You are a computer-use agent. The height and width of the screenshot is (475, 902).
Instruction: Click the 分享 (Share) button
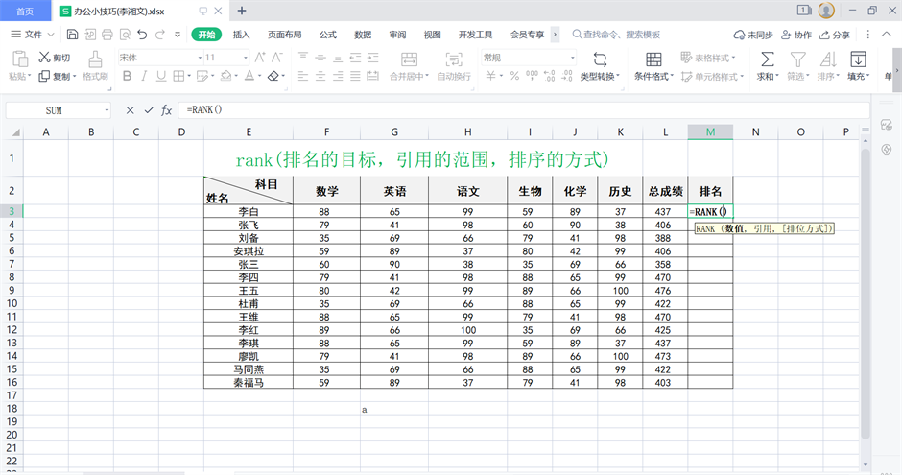tap(834, 35)
